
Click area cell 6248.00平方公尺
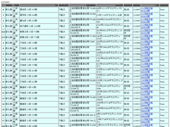click(x=110, y=110)
